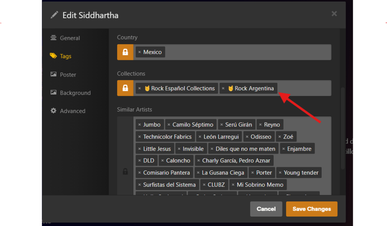This screenshot has width=387, height=226.
Task: Click the Edit Siddhartha title text
Action: coord(90,15)
